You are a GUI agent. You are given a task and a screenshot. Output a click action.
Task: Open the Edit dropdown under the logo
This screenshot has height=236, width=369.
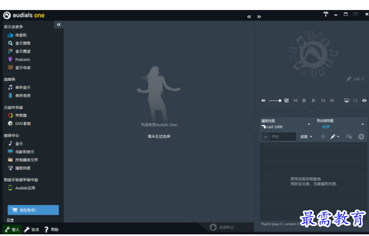[355, 79]
